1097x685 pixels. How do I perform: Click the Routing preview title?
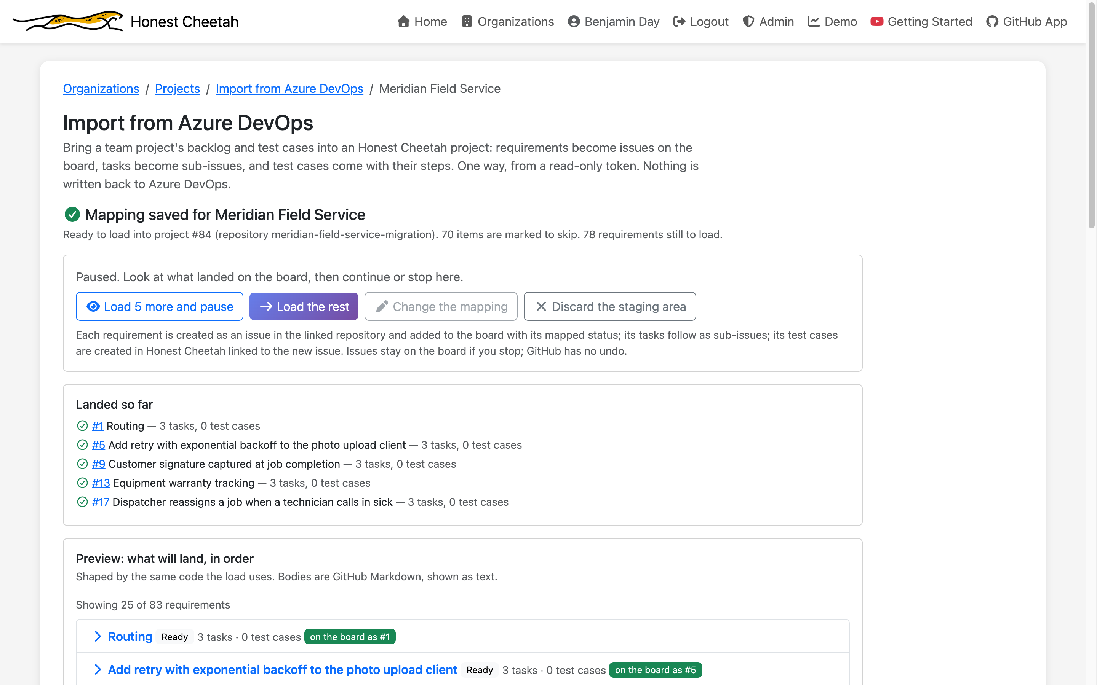pos(130,637)
